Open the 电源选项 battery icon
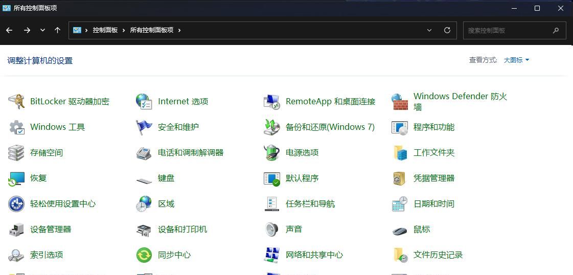573x275 pixels. click(x=272, y=152)
